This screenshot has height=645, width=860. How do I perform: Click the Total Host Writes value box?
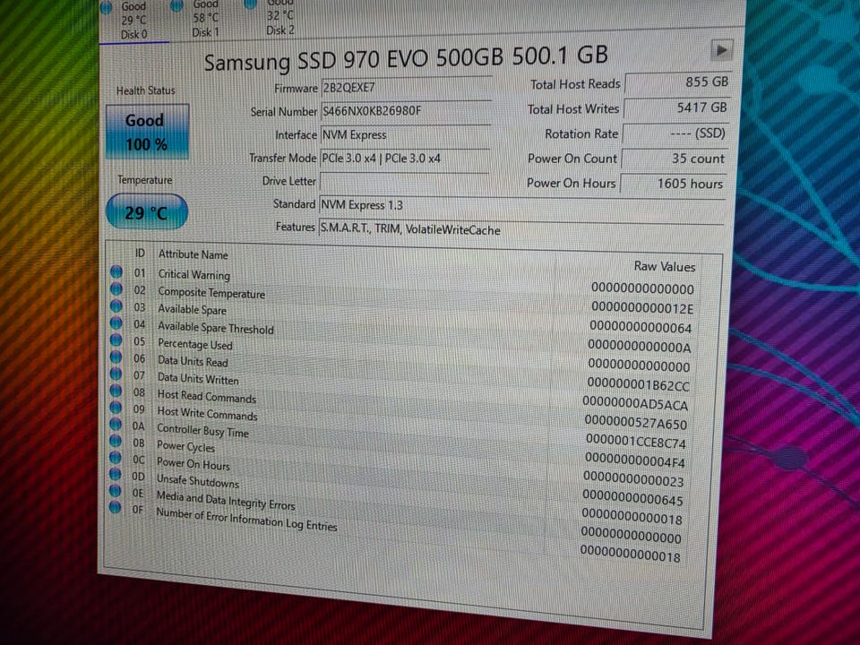[x=677, y=108]
